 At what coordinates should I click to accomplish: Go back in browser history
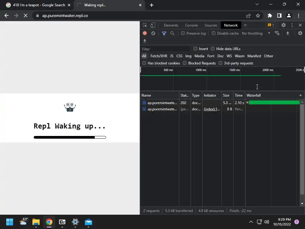[x=7, y=16]
